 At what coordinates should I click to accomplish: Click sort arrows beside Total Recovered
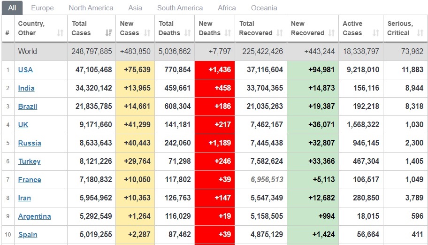[280, 33]
